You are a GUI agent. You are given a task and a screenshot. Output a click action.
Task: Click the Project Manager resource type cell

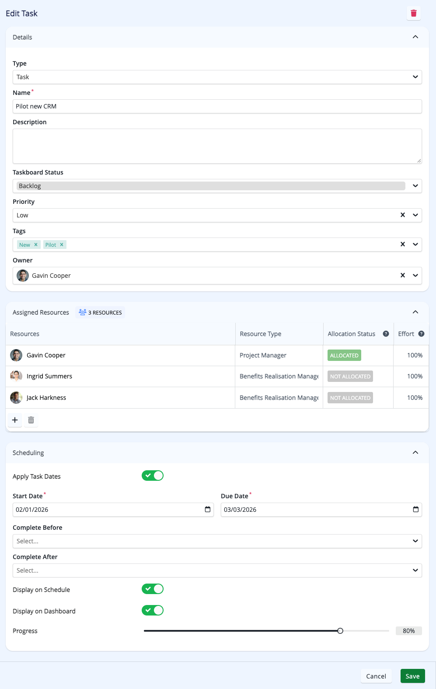(x=279, y=355)
